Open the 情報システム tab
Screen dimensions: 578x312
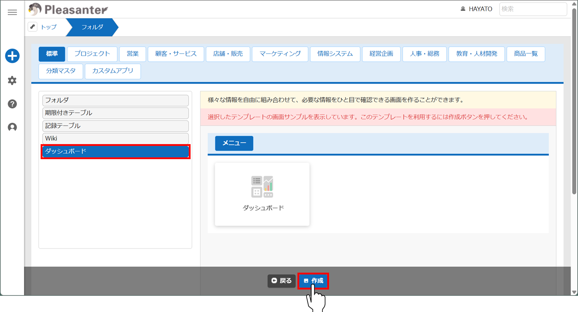pyautogui.click(x=335, y=54)
